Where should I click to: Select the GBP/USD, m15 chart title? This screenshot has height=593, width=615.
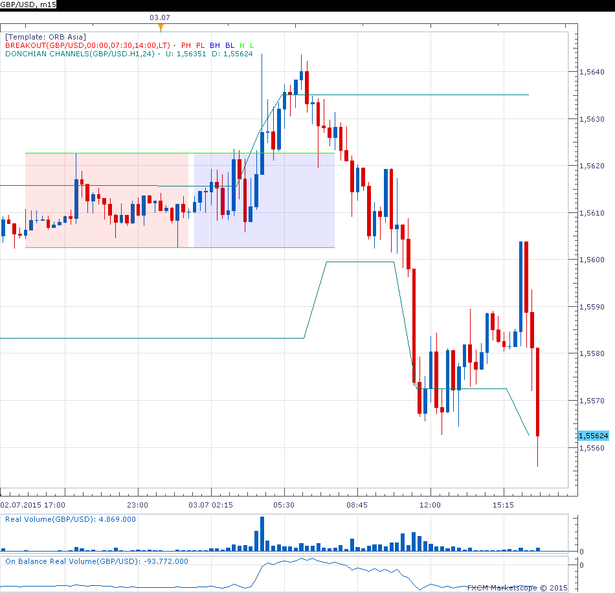coord(28,5)
